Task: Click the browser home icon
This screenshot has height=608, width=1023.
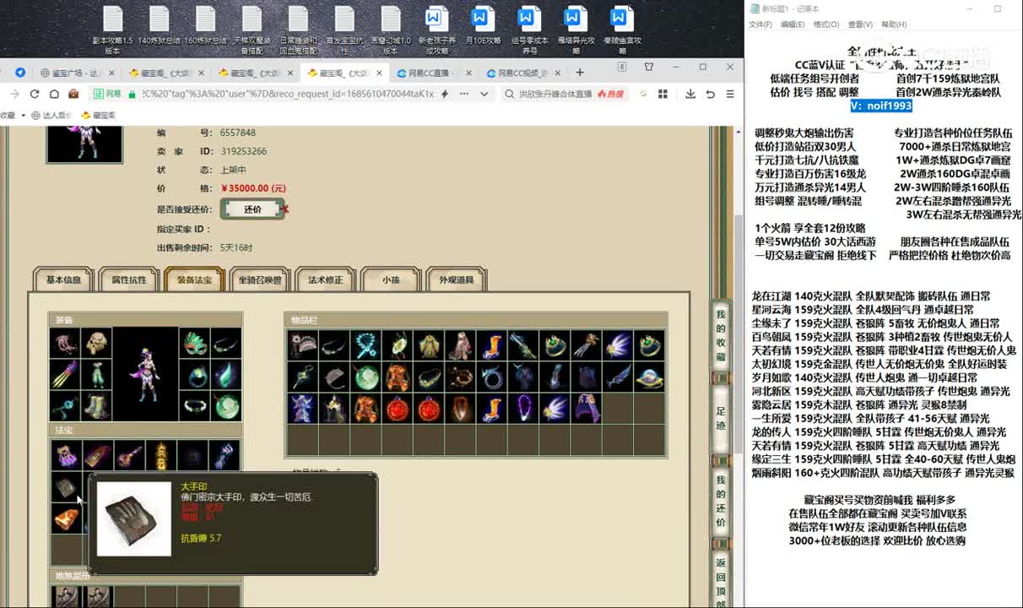Action: [x=54, y=94]
